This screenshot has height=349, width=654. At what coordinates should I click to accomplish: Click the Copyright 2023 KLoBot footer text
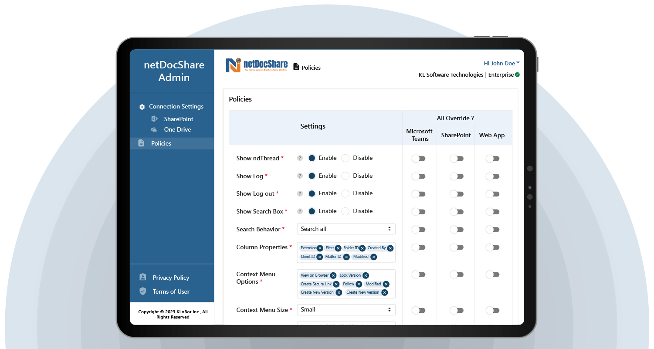pos(173,314)
